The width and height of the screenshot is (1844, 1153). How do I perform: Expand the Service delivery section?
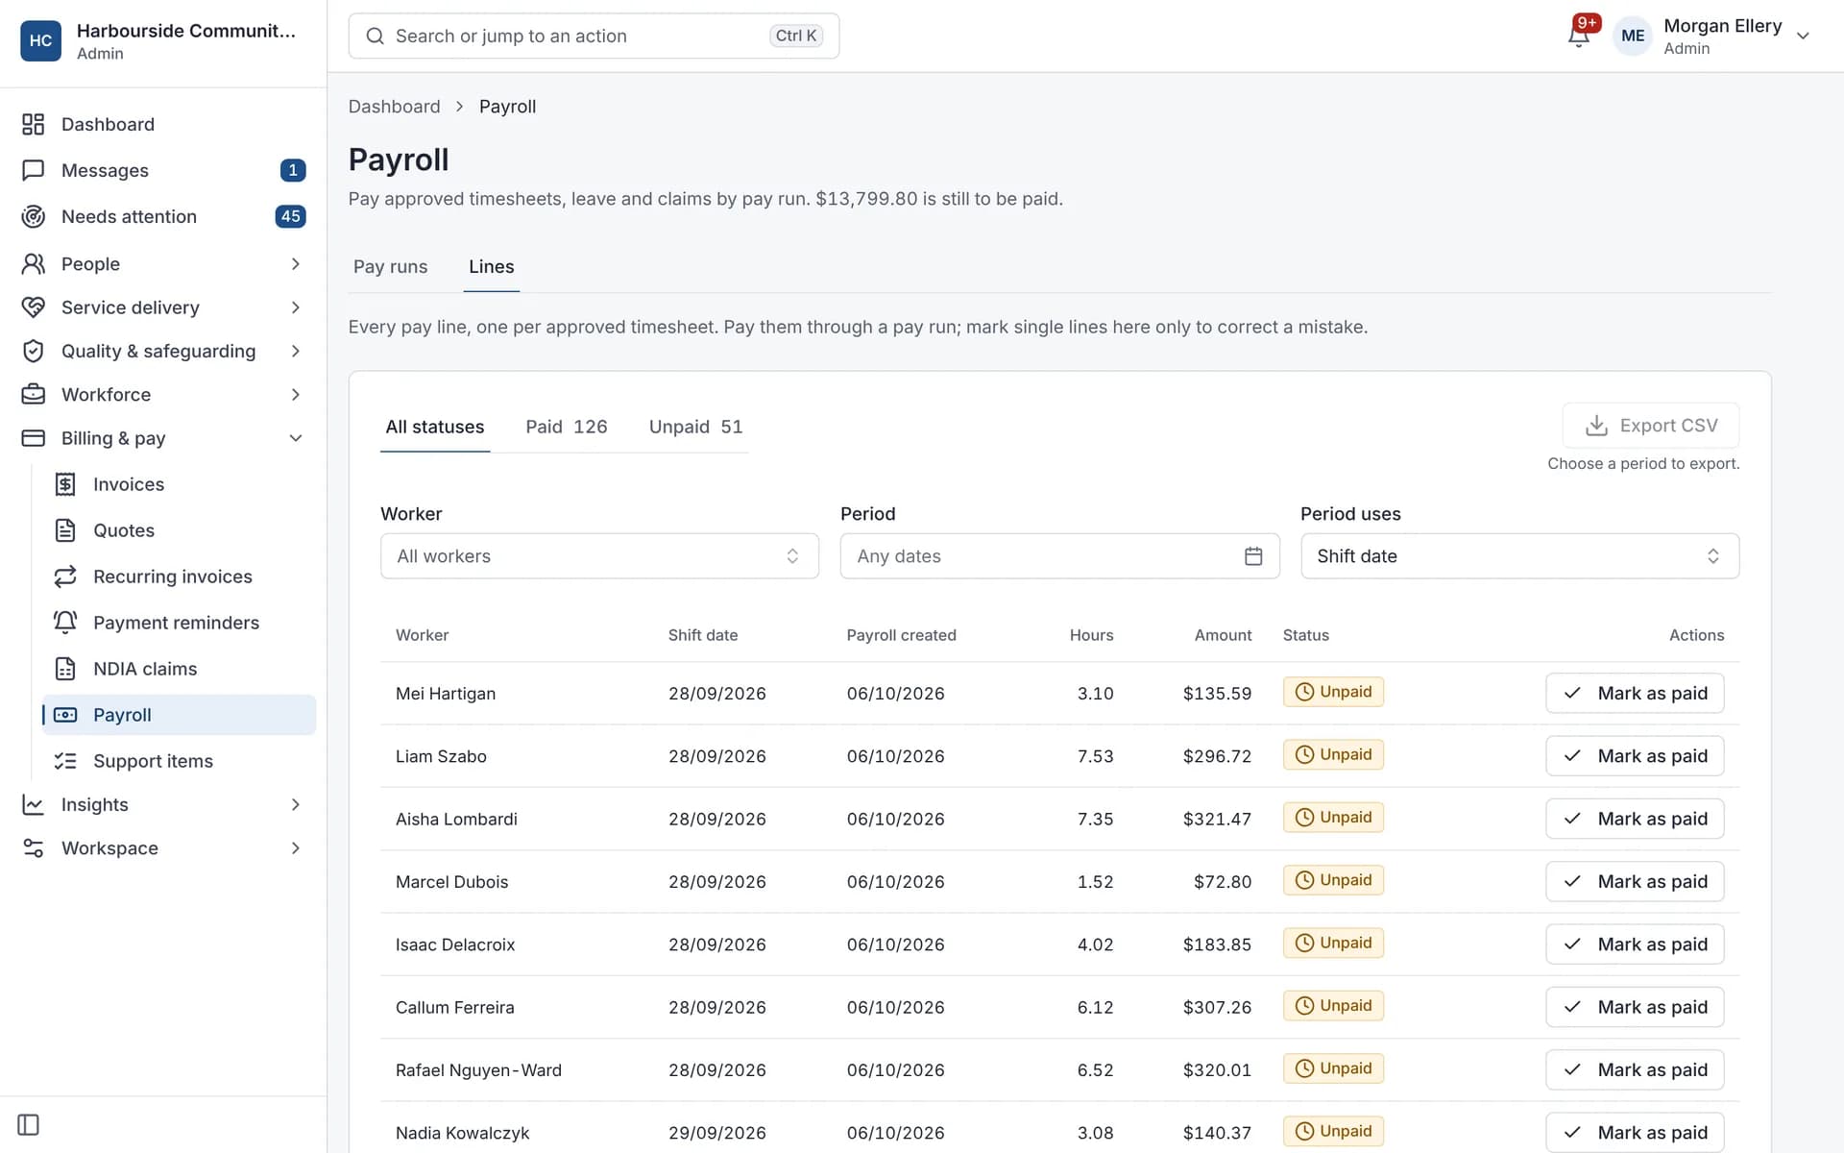[163, 307]
